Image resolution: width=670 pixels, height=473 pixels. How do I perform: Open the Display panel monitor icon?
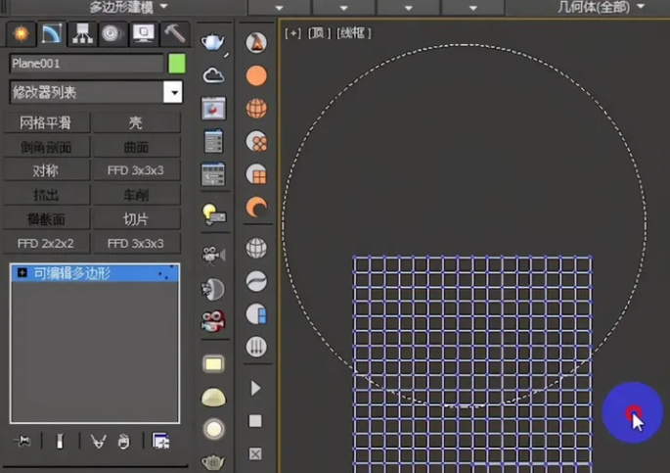(x=143, y=35)
